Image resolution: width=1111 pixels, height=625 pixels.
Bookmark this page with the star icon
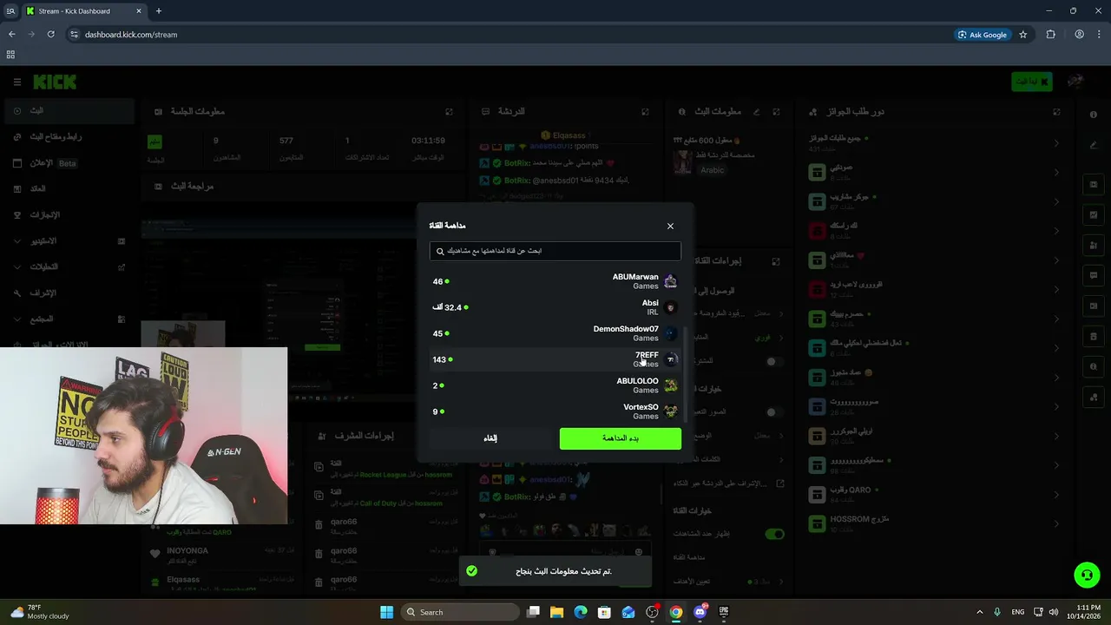coord(1023,35)
